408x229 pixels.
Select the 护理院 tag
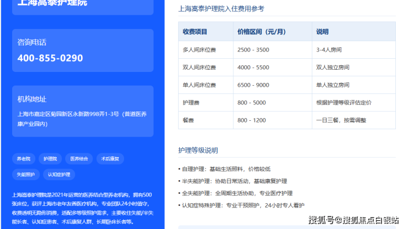[50, 159]
